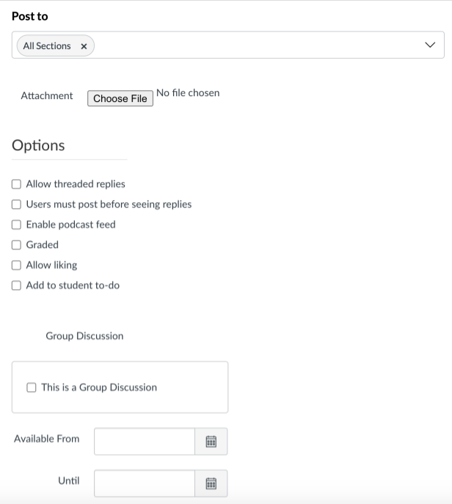452x504 pixels.
Task: Toggle Enable podcast feed checkbox
Action: (x=16, y=224)
